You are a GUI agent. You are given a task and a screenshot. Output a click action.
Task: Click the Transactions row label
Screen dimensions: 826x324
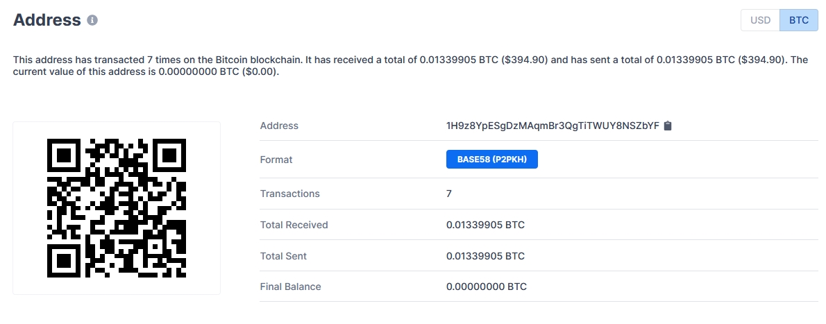pyautogui.click(x=289, y=194)
